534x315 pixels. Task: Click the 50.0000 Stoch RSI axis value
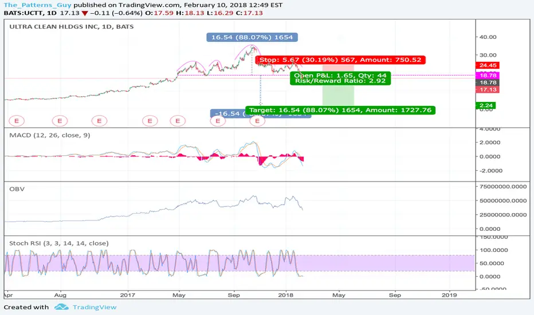coord(492,263)
